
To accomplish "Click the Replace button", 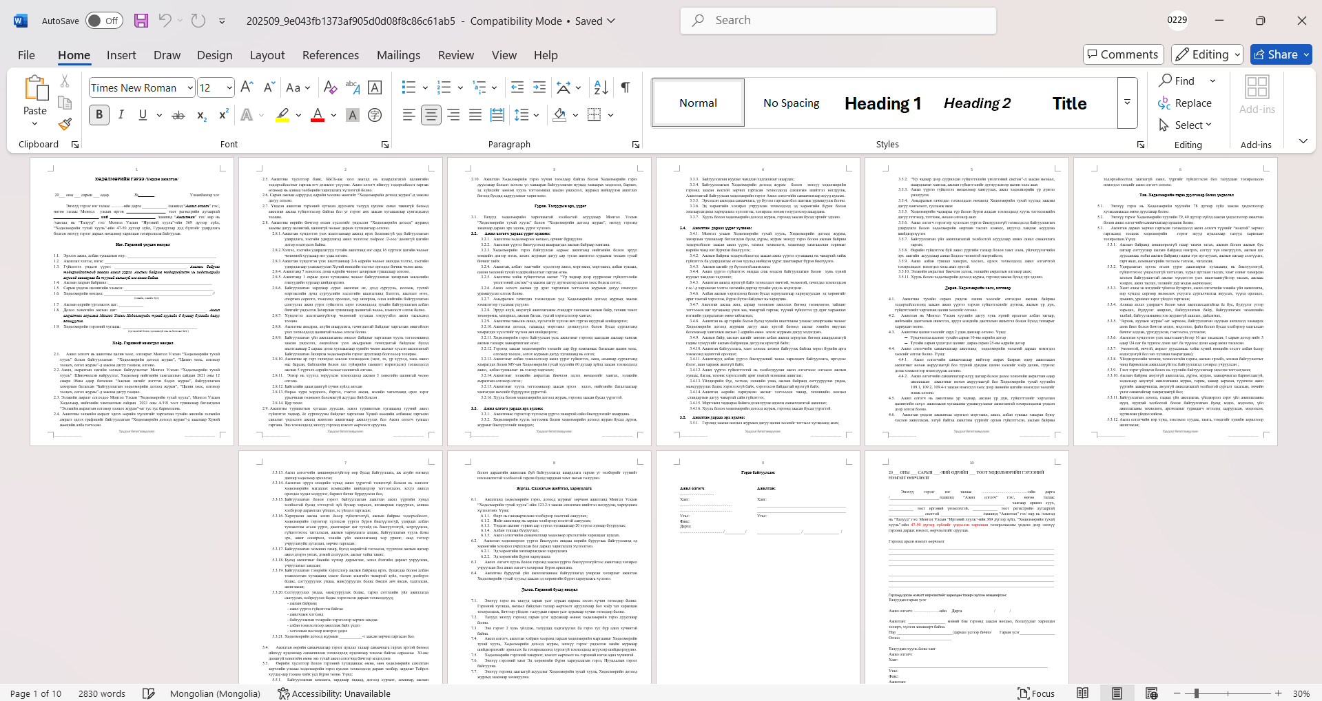I will point(1186,103).
